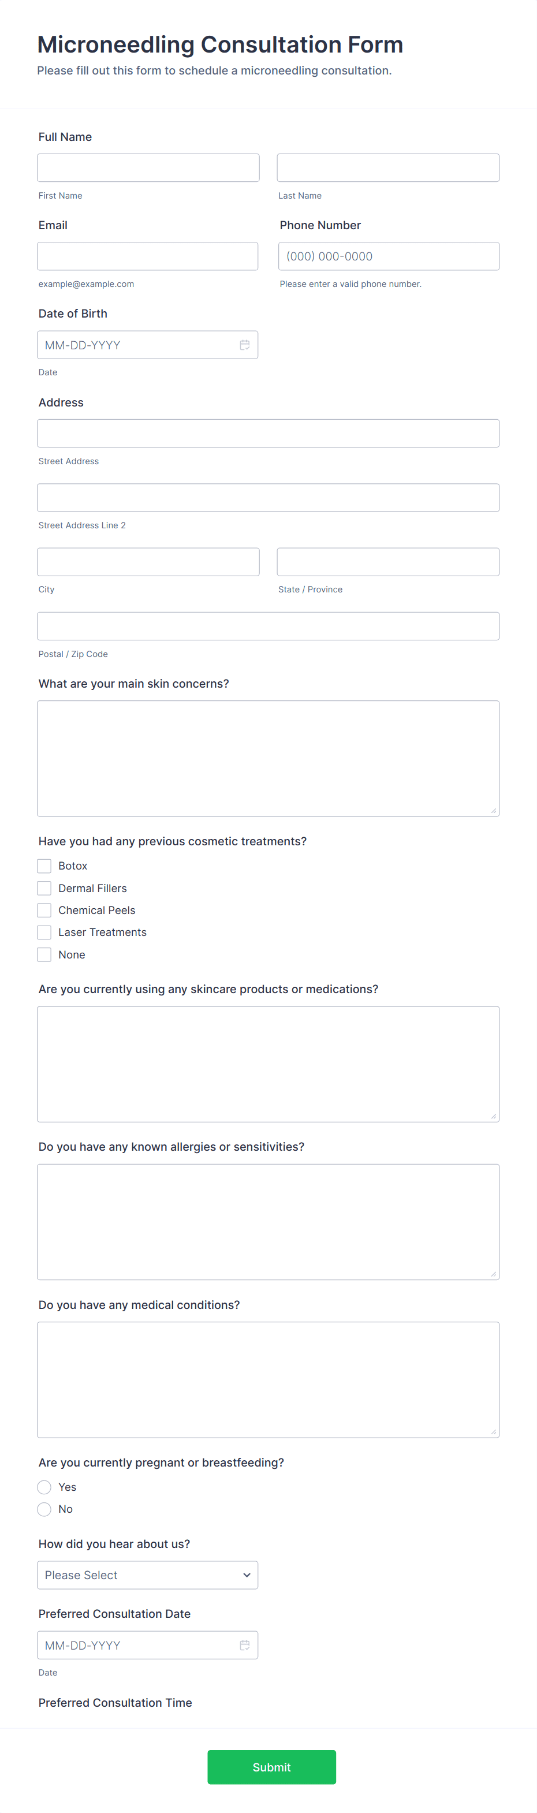The height and width of the screenshot is (1813, 537).
Task: Click the Phone Number input field
Action: [388, 255]
